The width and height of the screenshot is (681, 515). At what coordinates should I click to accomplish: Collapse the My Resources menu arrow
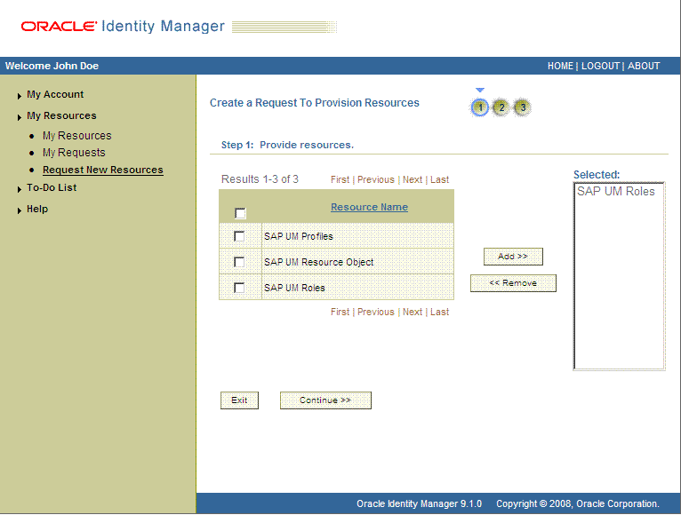point(19,117)
